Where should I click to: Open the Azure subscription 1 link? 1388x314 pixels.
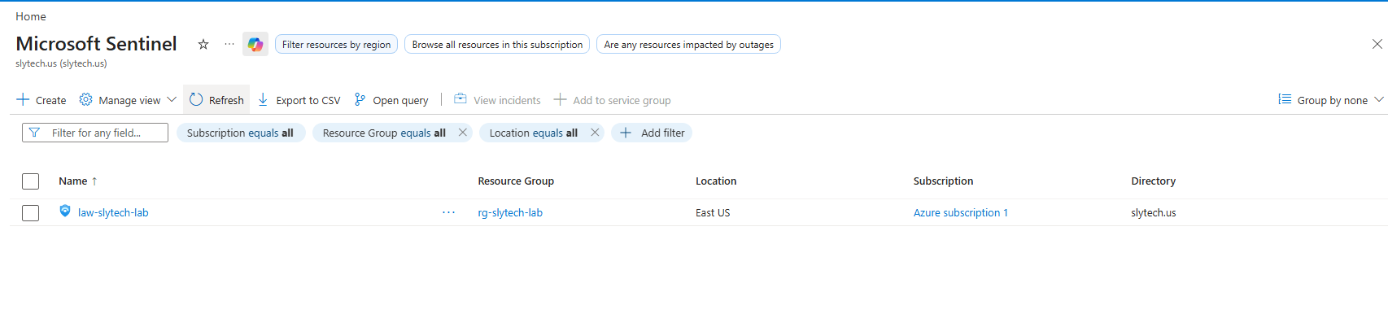[960, 213]
